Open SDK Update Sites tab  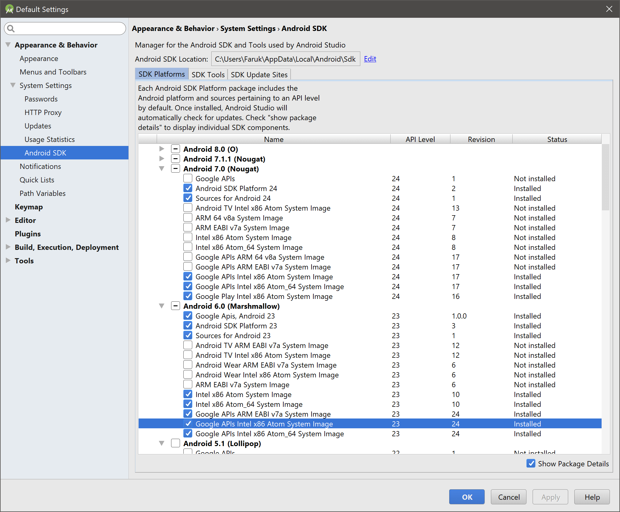(x=259, y=75)
